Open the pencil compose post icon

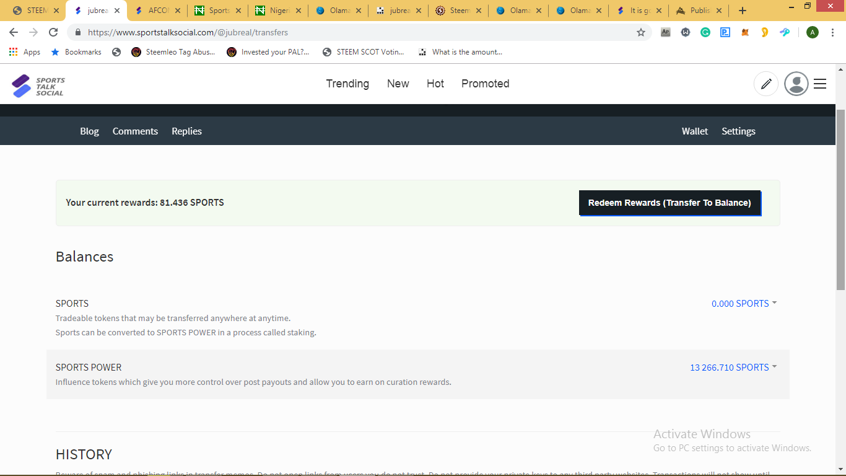(x=766, y=84)
